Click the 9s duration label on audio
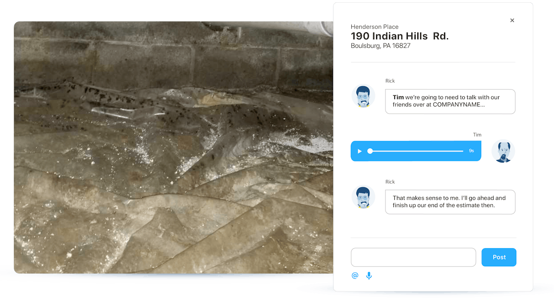The height and width of the screenshot is (298, 554). 471,151
